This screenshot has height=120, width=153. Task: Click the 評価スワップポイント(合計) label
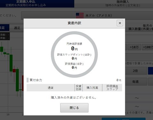coord(74,55)
